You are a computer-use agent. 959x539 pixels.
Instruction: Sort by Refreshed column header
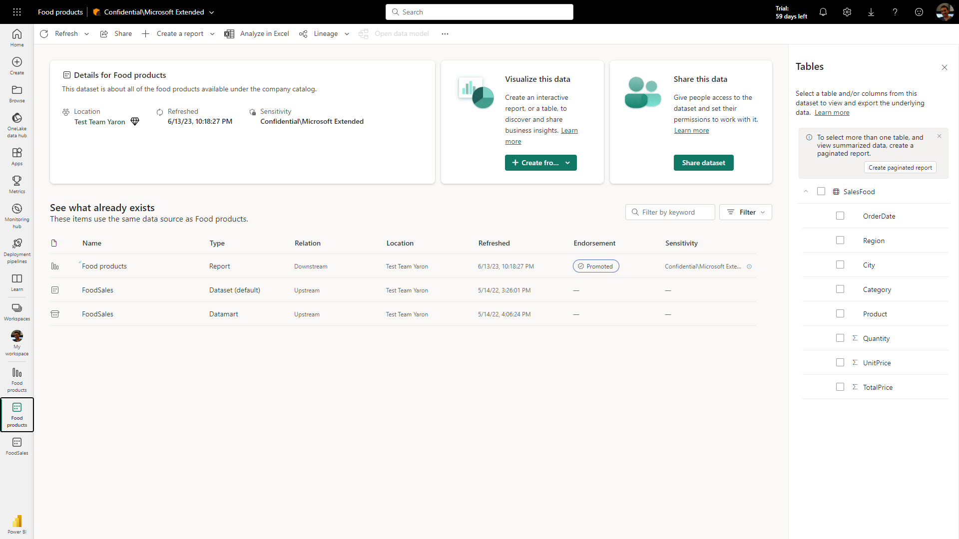click(494, 243)
